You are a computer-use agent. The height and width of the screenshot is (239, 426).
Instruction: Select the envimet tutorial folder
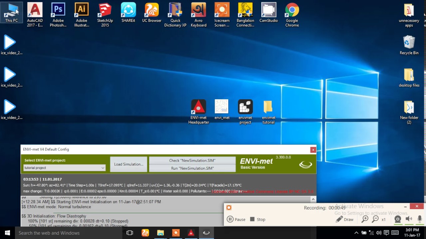pos(269,112)
